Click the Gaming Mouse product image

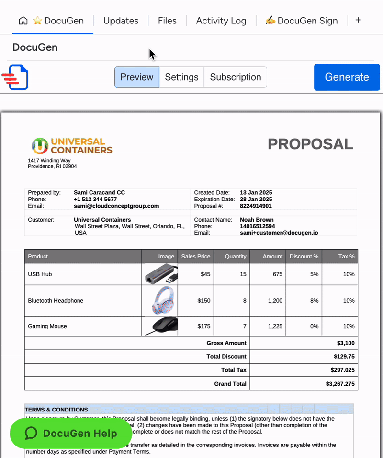click(162, 326)
